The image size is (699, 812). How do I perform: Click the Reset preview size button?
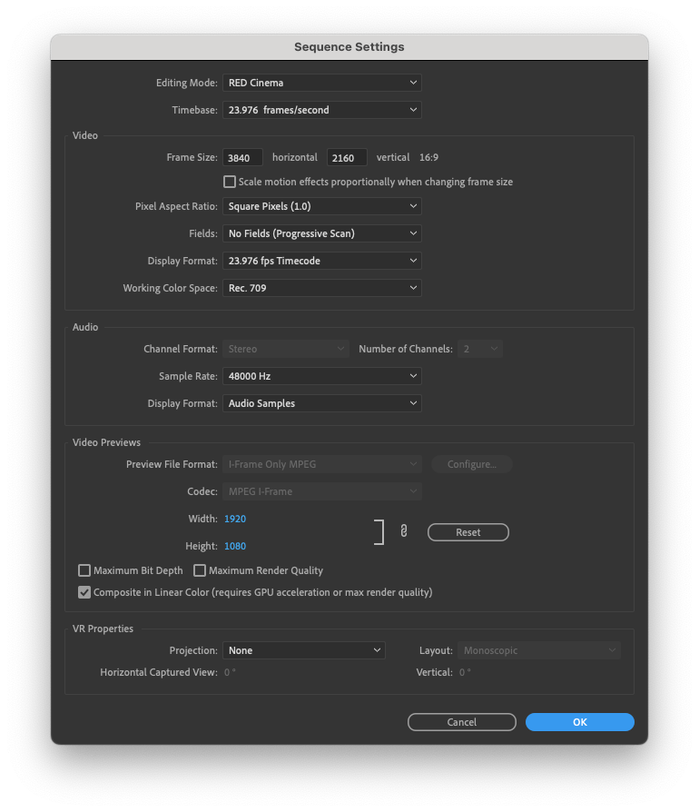(x=468, y=532)
